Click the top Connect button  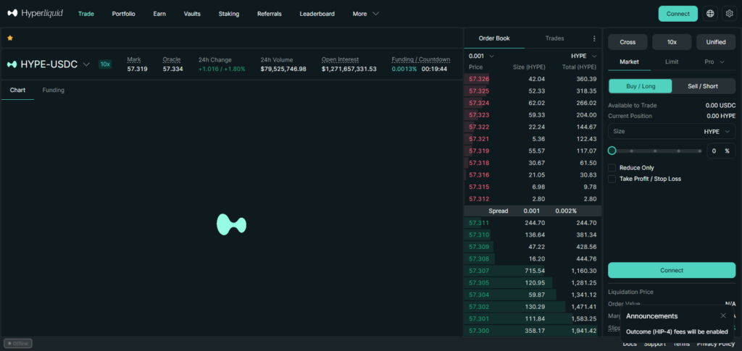coord(678,14)
